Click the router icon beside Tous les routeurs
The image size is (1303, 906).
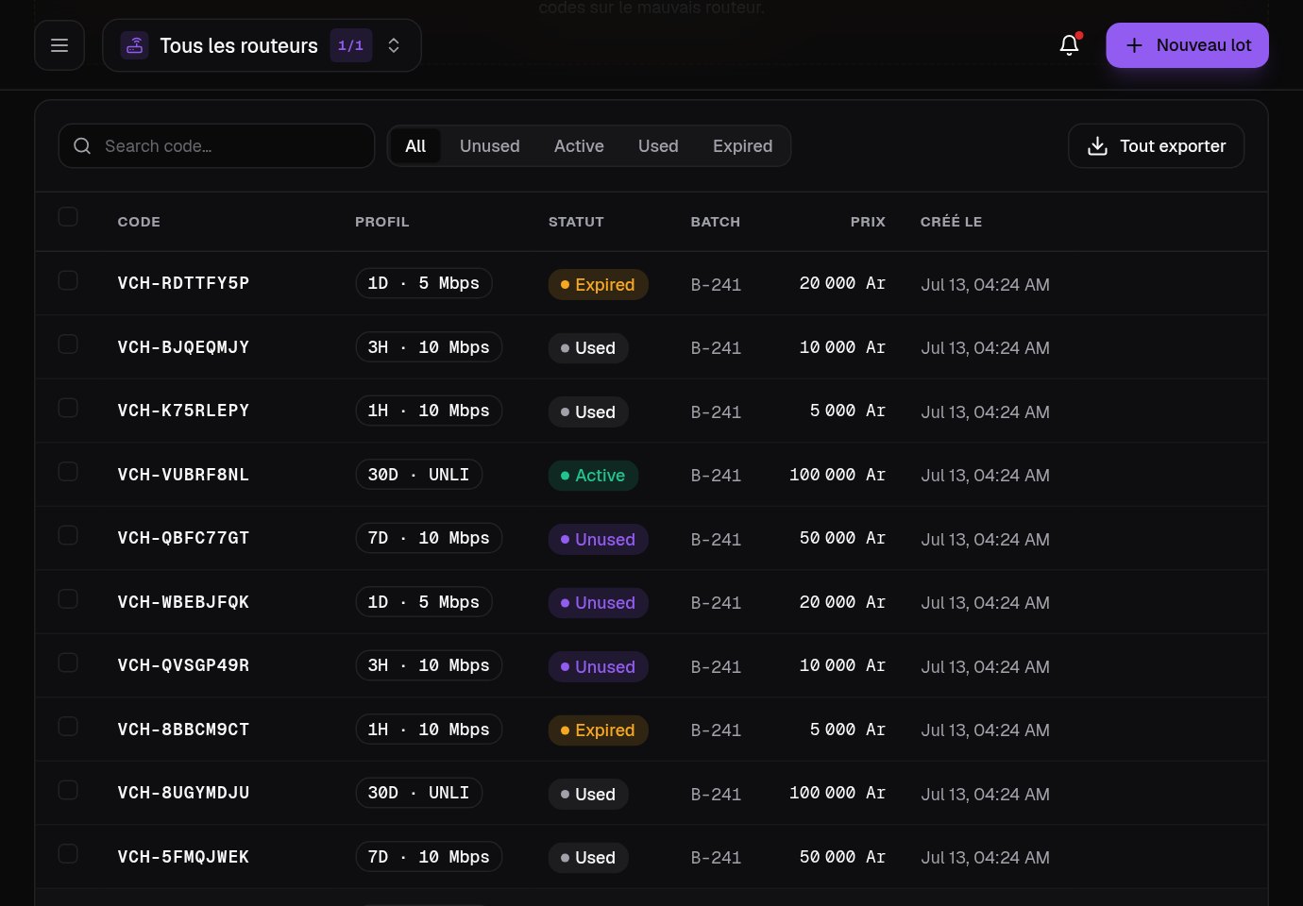[135, 45]
